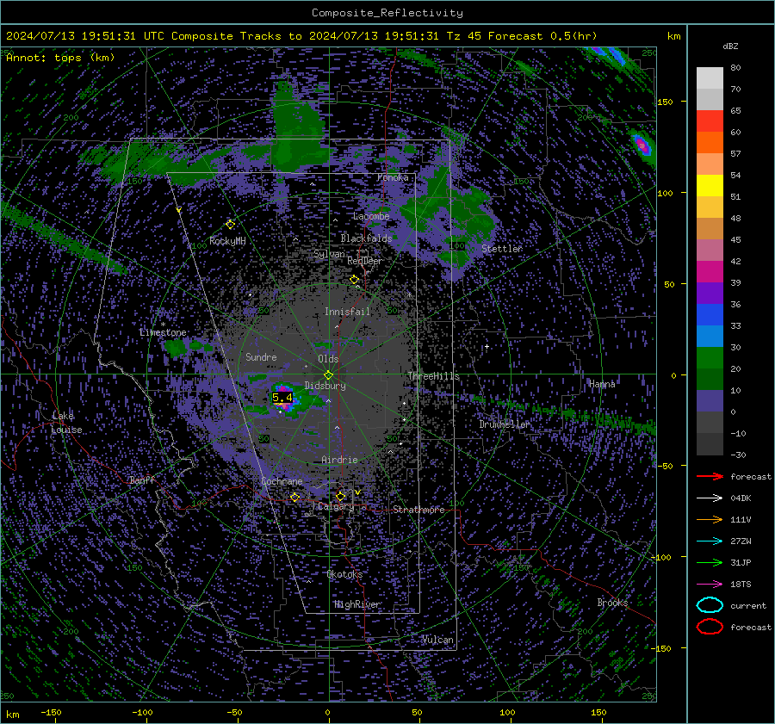Click the white 04DK arrow legend icon
The height and width of the screenshot is (724, 775).
[x=710, y=498]
